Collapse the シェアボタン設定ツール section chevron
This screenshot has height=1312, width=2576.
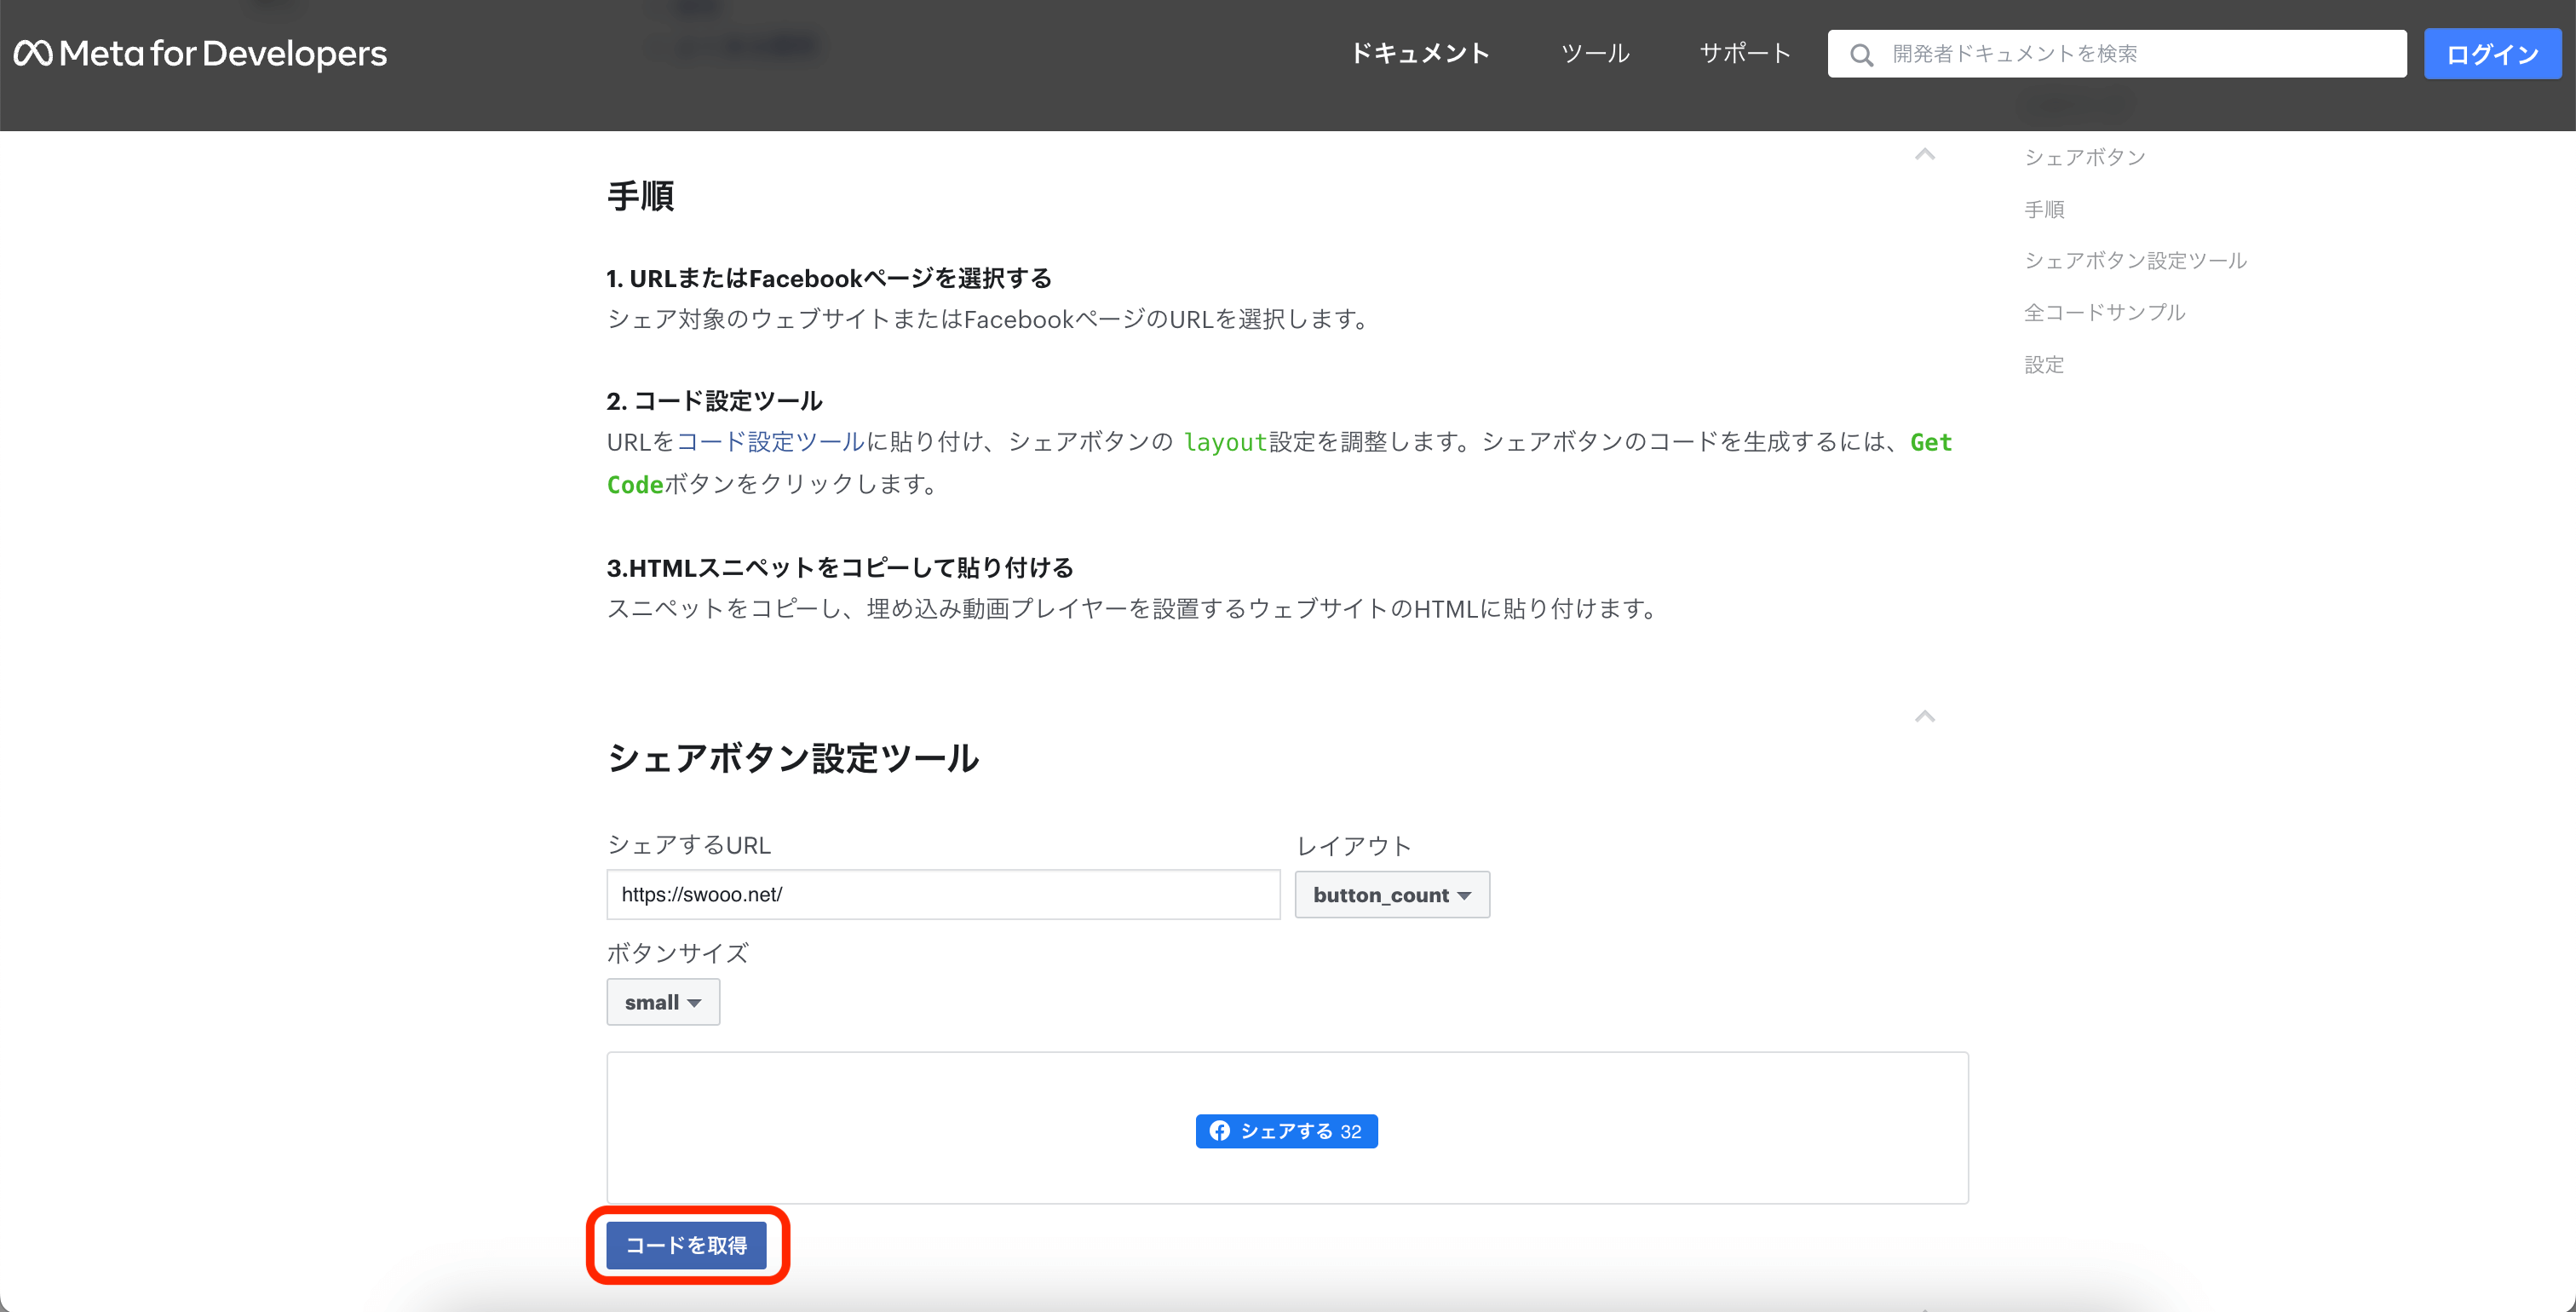[x=1925, y=716]
